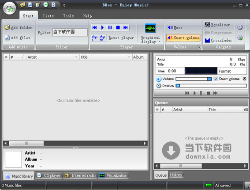Viewport: 250px width, 190px height.
Task: Click the quick access edit note icon
Action: (38, 4)
